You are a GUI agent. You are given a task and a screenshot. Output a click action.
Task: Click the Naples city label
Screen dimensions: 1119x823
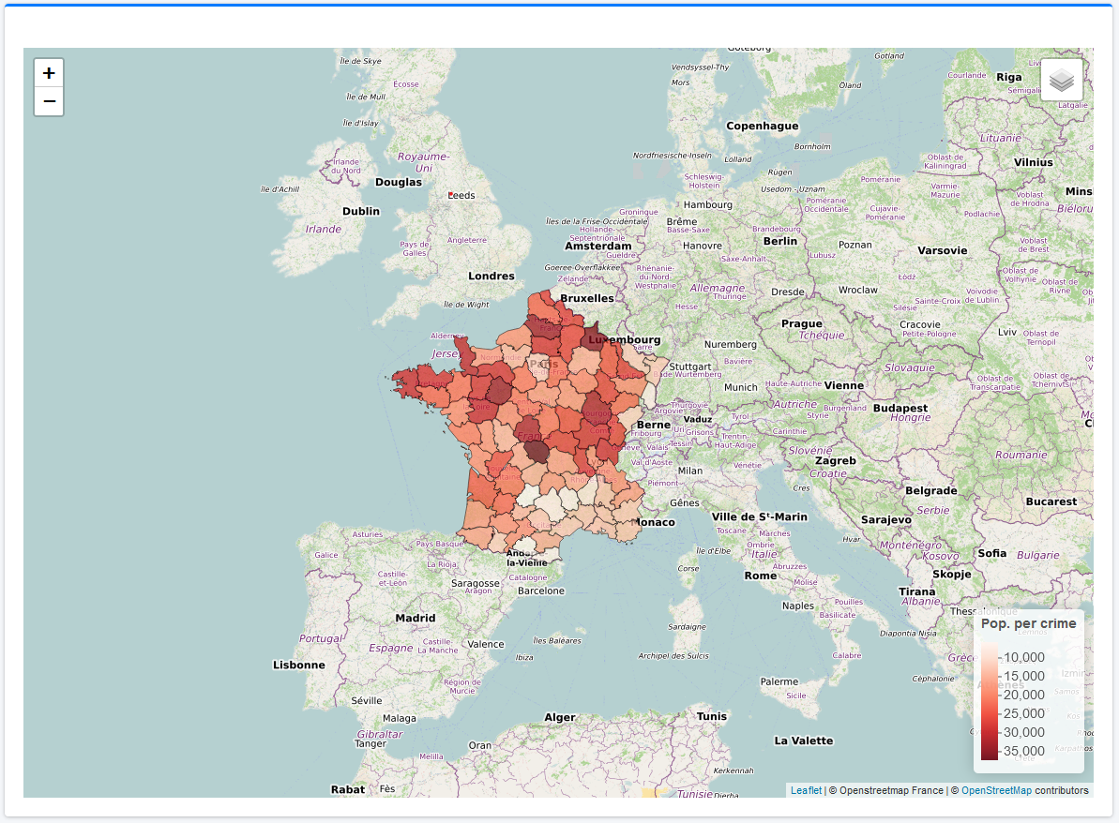click(798, 606)
